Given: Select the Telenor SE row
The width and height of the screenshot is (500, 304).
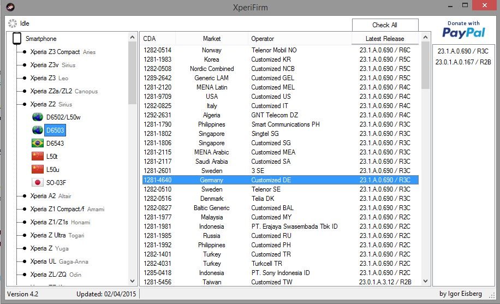Looking at the screenshot, I should point(280,189).
